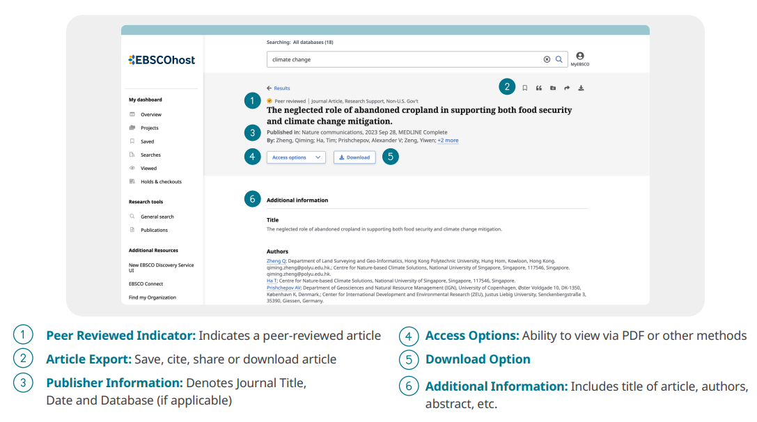The image size is (757, 422).
Task: Open author link Prishchepov AV
Action: point(283,288)
